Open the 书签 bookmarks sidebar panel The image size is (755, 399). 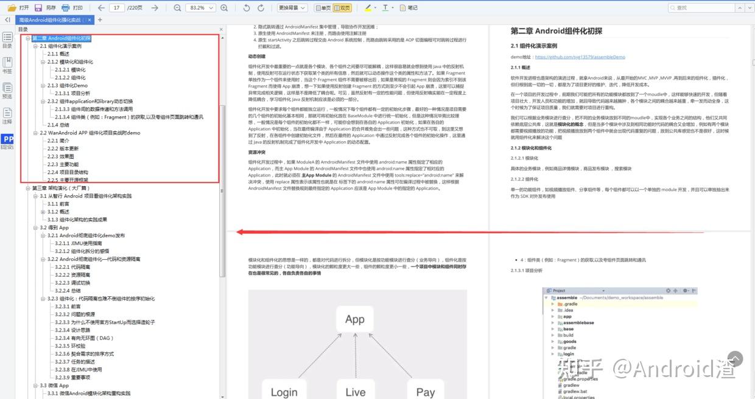[7, 64]
